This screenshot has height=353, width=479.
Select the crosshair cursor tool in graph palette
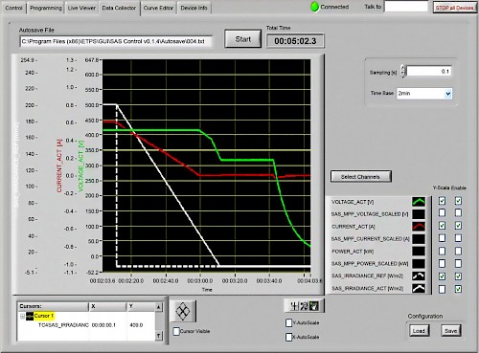pos(294,306)
